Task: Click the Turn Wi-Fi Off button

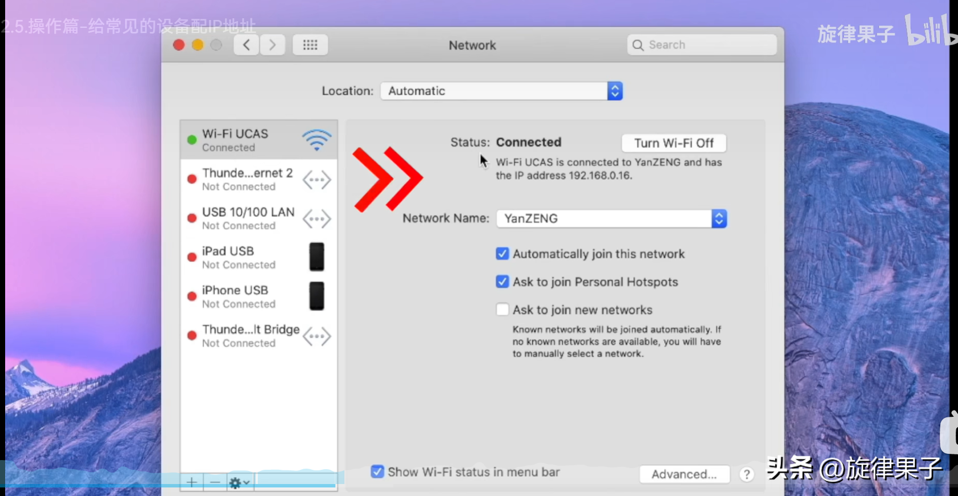Action: pos(674,143)
